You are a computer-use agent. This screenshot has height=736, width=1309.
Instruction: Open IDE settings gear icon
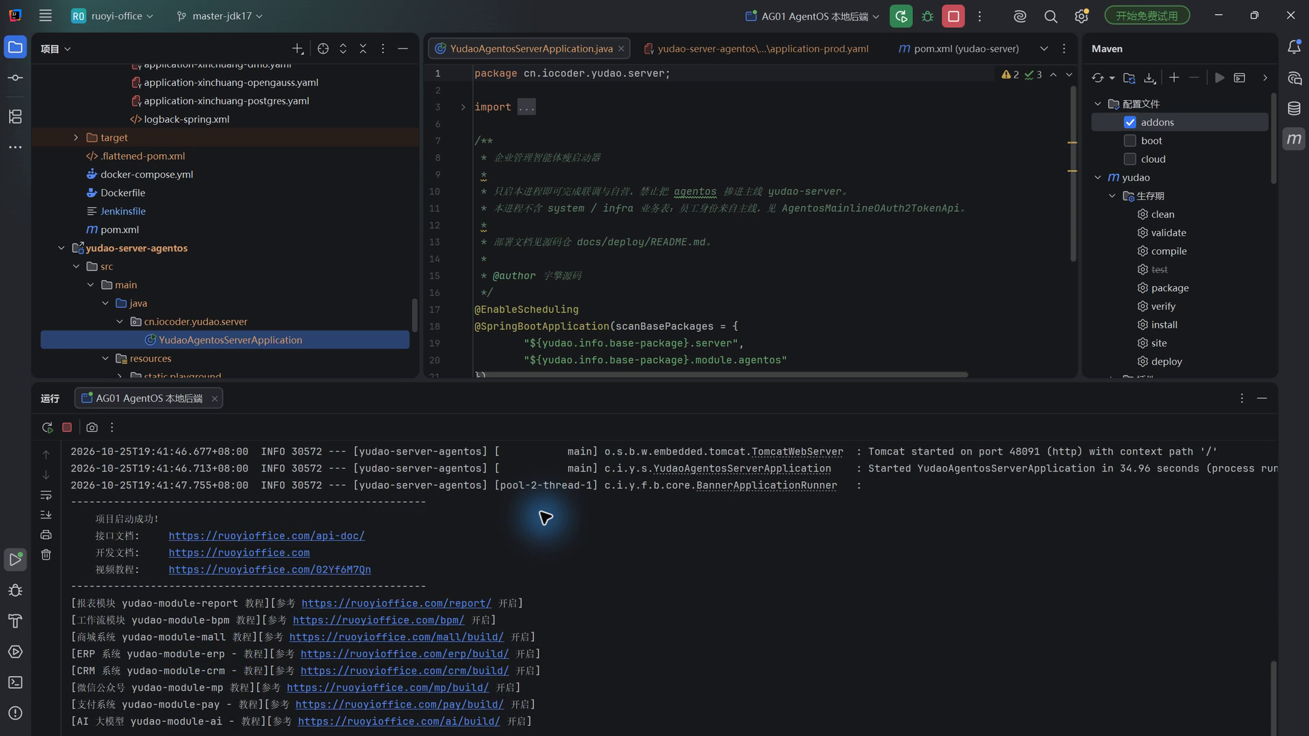(1081, 16)
